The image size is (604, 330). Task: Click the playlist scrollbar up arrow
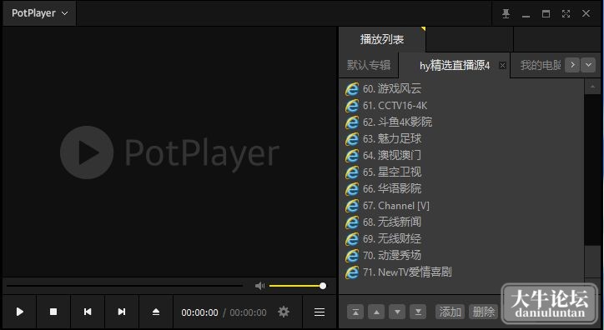[592, 87]
